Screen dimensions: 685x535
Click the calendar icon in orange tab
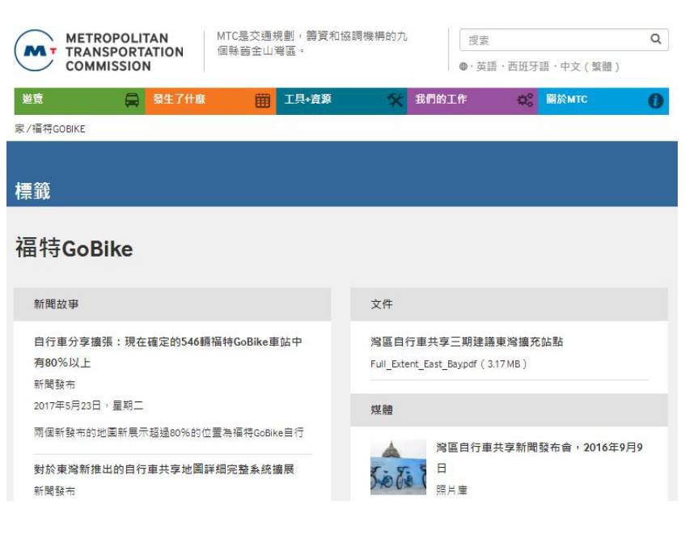(263, 100)
